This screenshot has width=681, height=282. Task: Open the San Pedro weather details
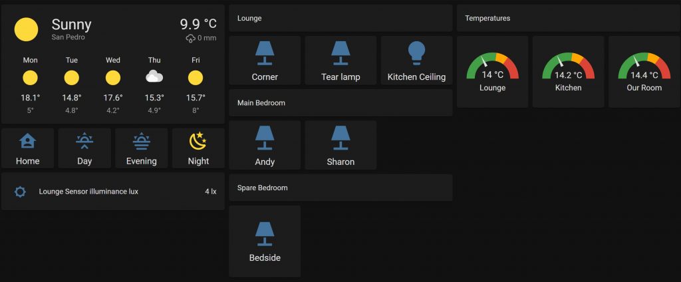[69, 37]
